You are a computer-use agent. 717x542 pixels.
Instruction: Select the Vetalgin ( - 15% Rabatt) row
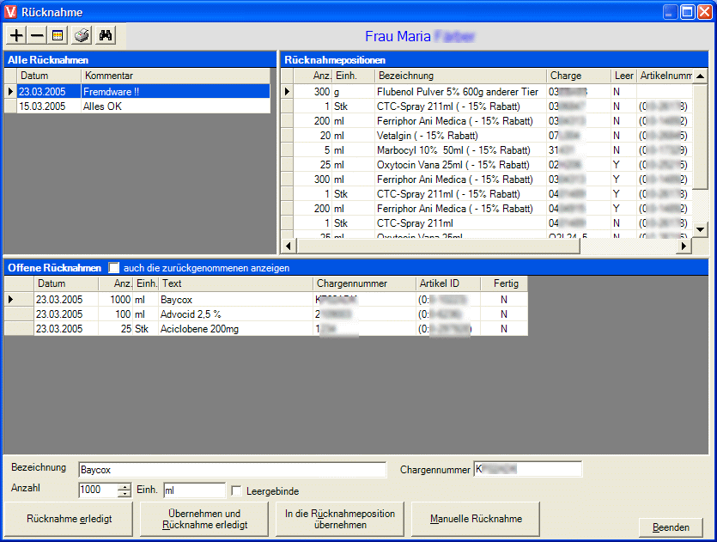pos(487,136)
